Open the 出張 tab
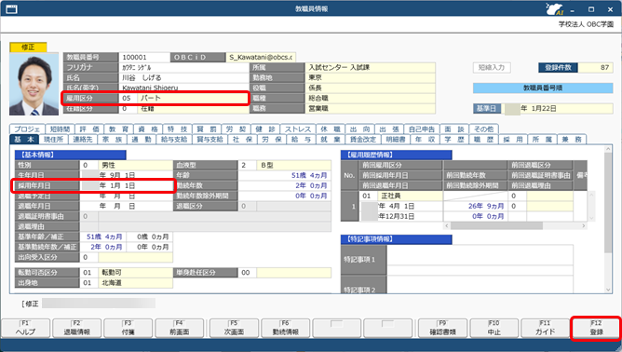This screenshot has width=622, height=352. coord(389,129)
